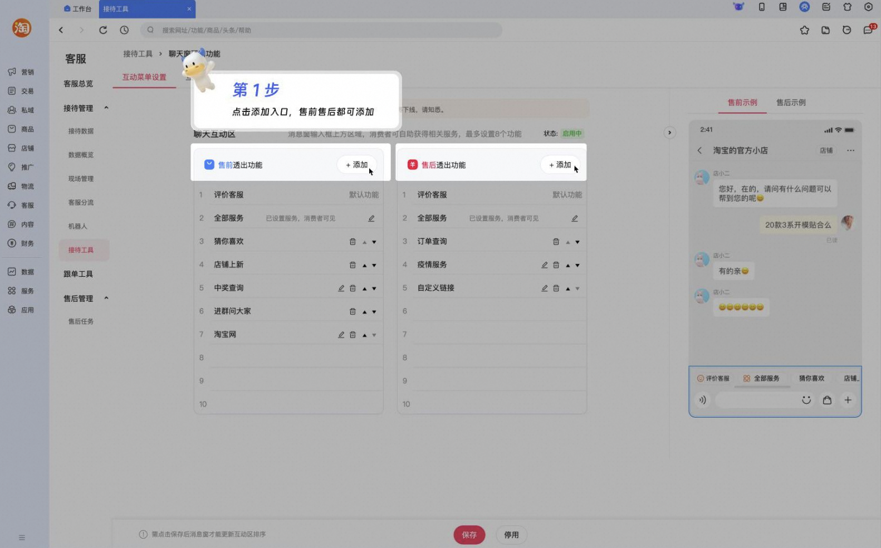Open 客服总览 in the menu
The image size is (881, 548).
click(78, 84)
